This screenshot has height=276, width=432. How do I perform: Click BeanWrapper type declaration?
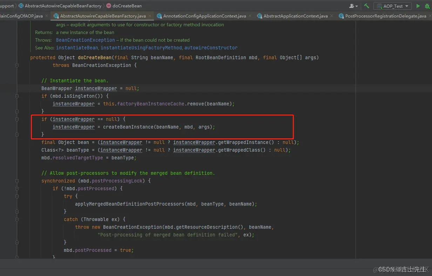click(57, 88)
